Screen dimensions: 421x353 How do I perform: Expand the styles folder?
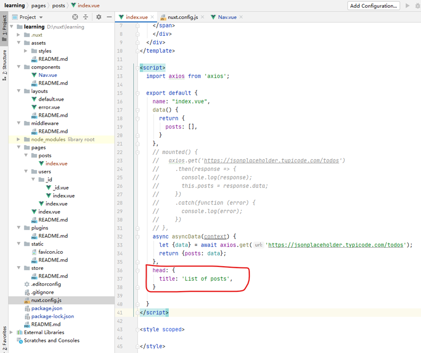coord(26,51)
